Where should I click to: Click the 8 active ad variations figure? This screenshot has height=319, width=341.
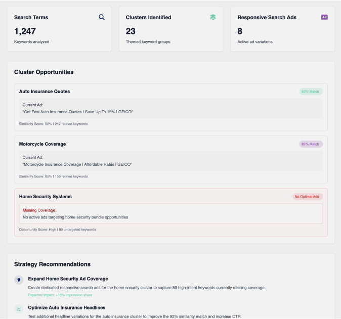coord(240,31)
